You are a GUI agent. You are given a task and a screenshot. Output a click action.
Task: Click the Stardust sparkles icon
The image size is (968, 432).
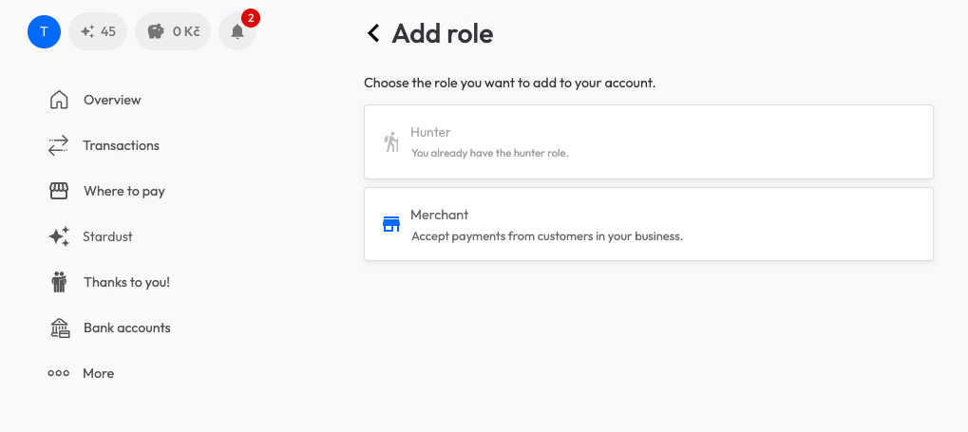[59, 236]
